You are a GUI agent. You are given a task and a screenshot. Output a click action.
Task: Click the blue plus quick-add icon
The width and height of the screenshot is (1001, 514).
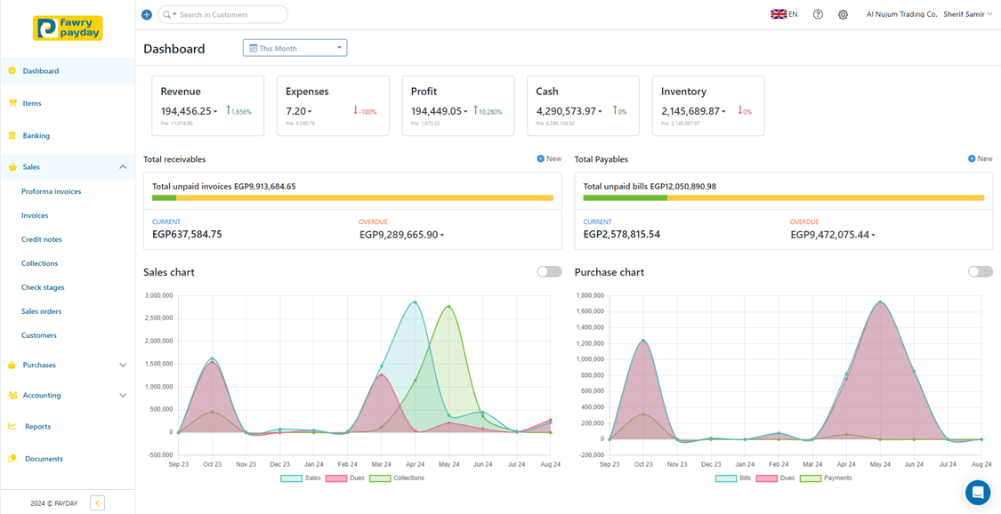click(x=146, y=14)
